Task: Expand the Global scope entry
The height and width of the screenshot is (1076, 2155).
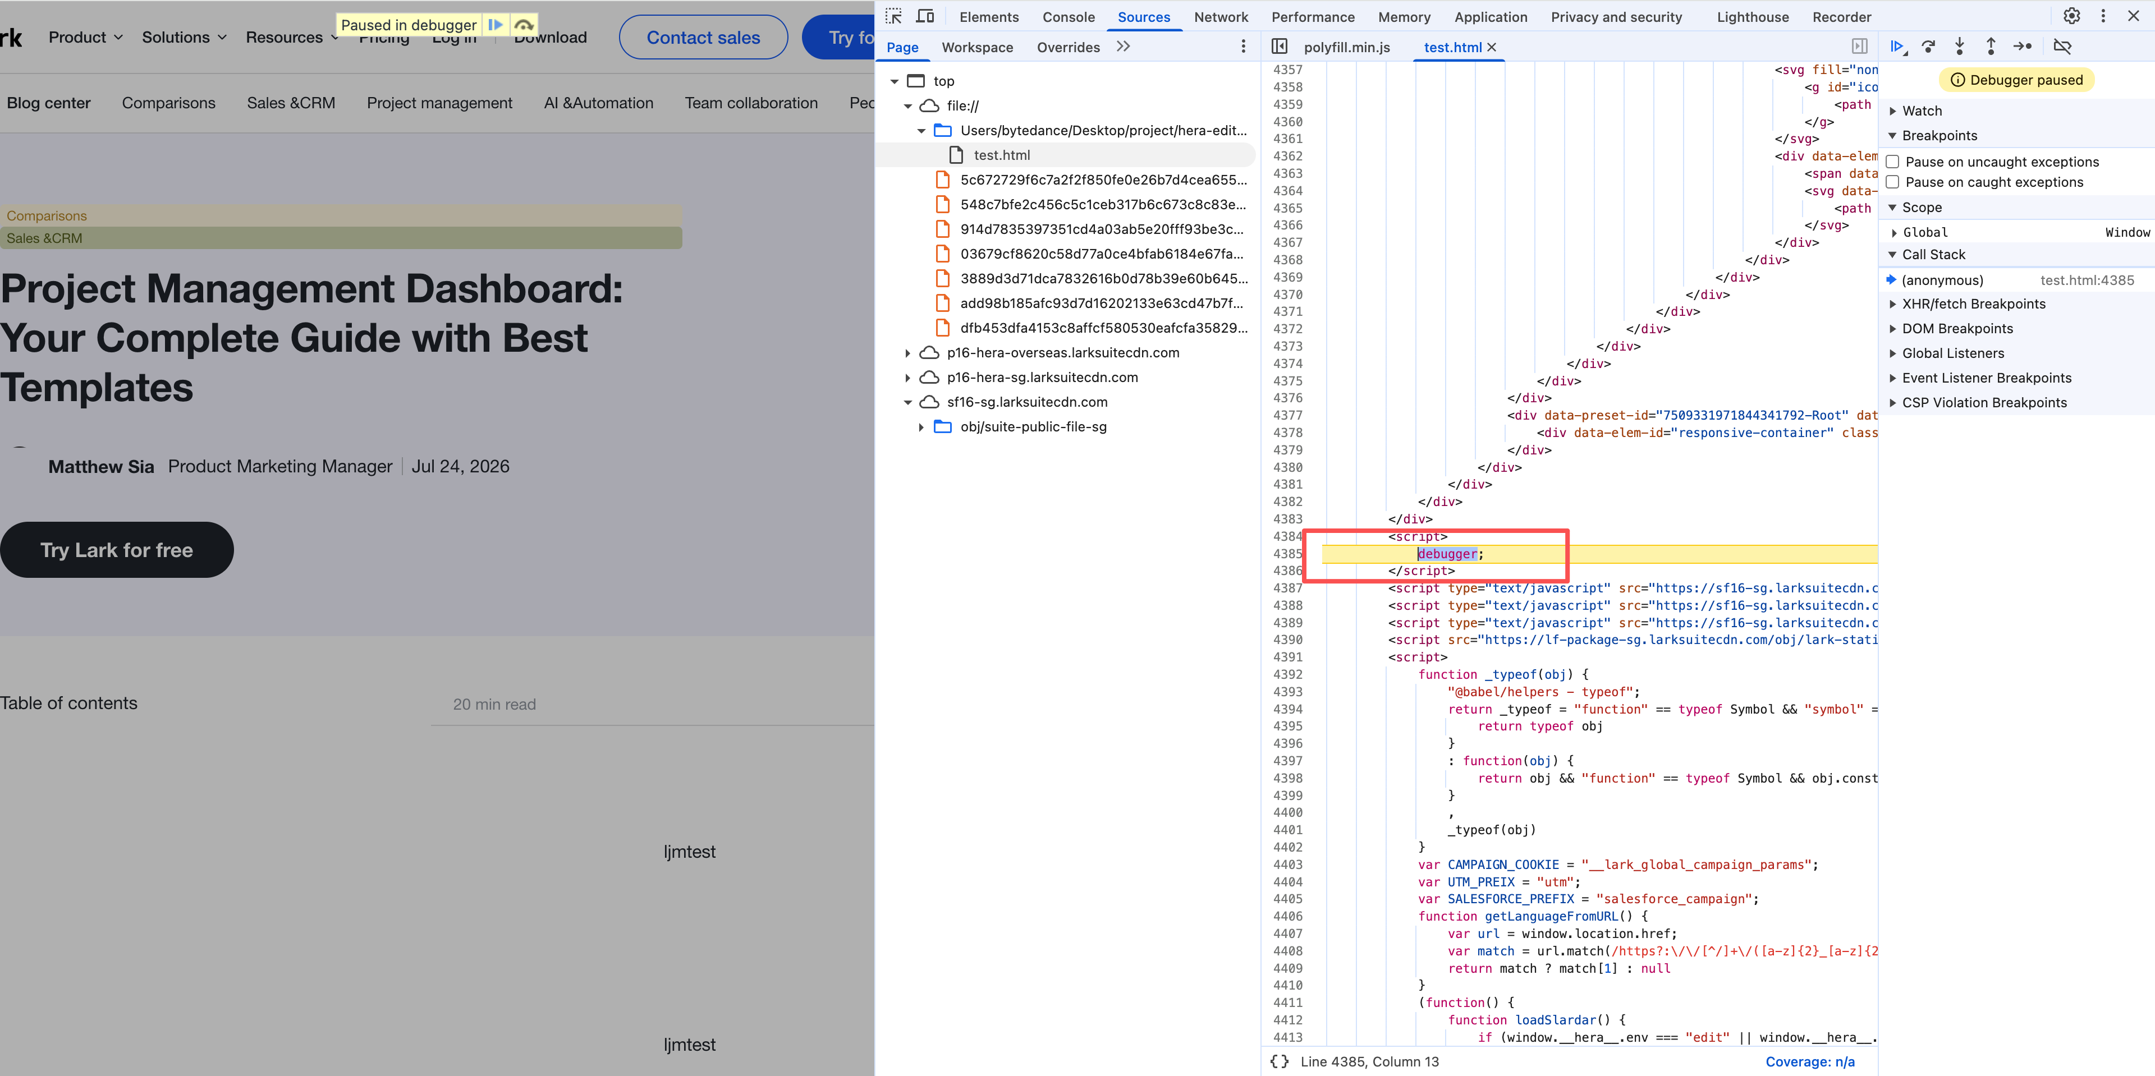Action: 1895,232
